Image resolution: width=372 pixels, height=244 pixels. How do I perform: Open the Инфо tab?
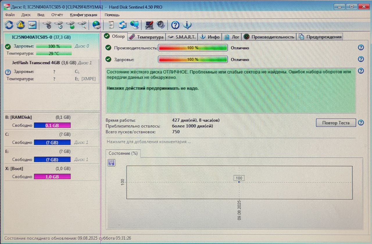tap(210, 37)
